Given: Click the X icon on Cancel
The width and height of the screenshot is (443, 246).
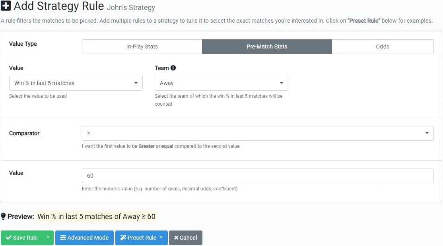Looking at the screenshot, I should pyautogui.click(x=176, y=238).
